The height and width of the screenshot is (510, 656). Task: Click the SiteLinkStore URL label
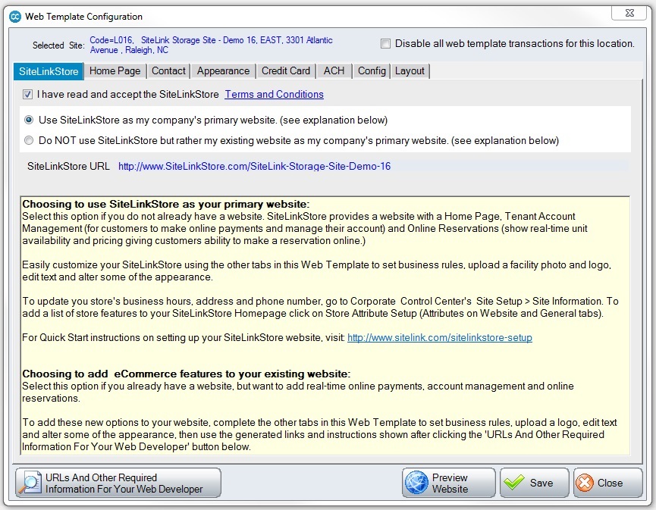68,167
